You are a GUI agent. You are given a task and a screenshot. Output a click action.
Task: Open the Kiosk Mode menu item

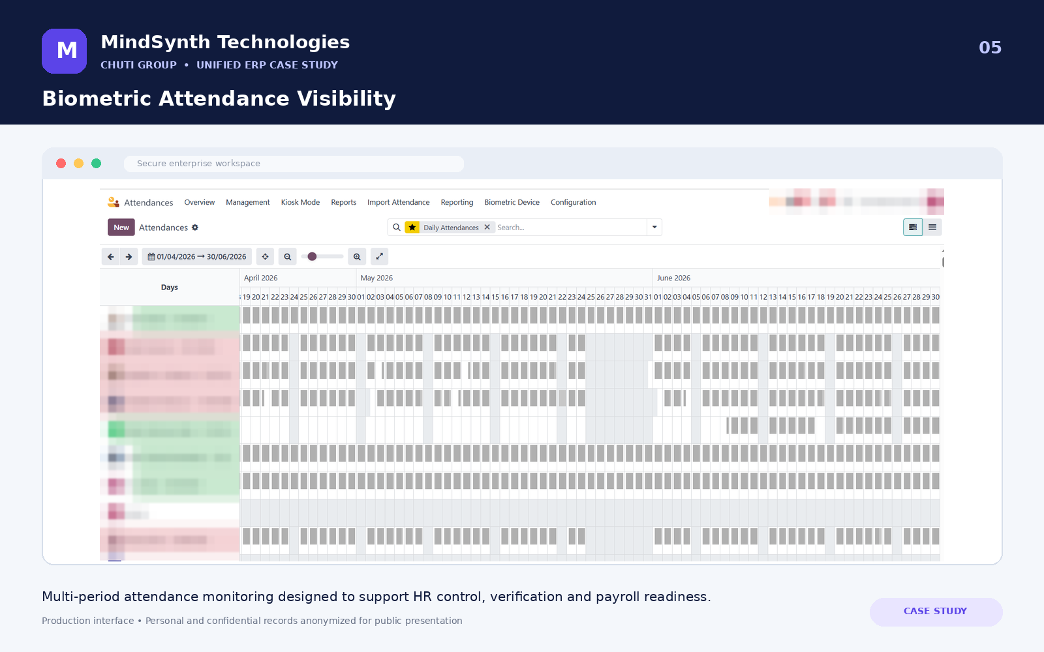pos(300,202)
